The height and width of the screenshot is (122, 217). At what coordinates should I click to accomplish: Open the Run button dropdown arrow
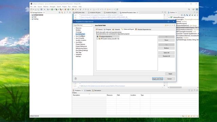pos(54,9)
